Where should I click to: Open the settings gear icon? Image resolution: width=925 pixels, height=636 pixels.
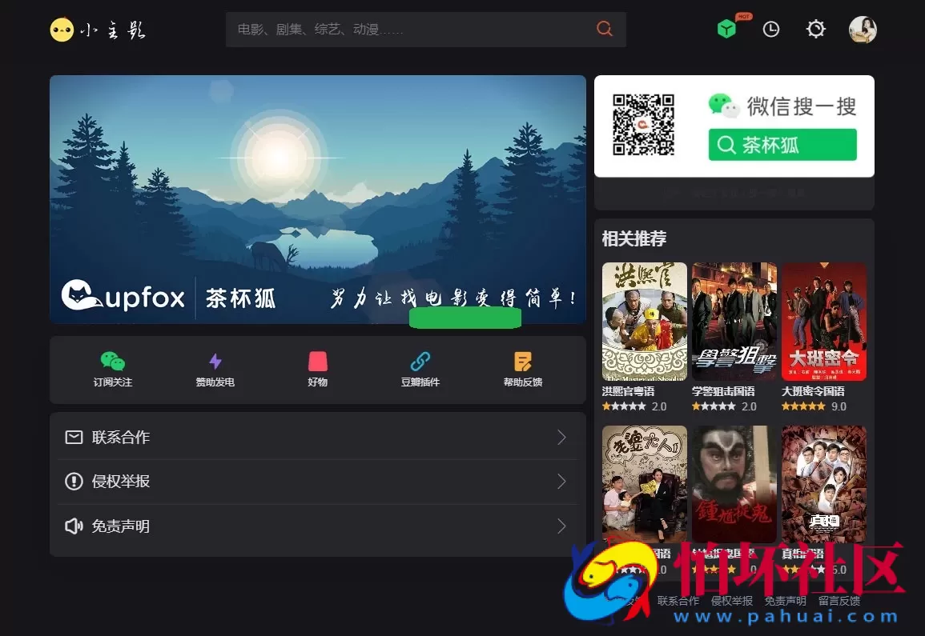coord(815,29)
